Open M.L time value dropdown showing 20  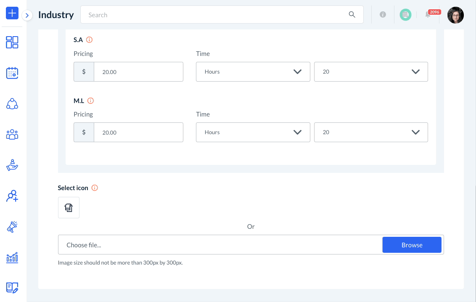[371, 132]
